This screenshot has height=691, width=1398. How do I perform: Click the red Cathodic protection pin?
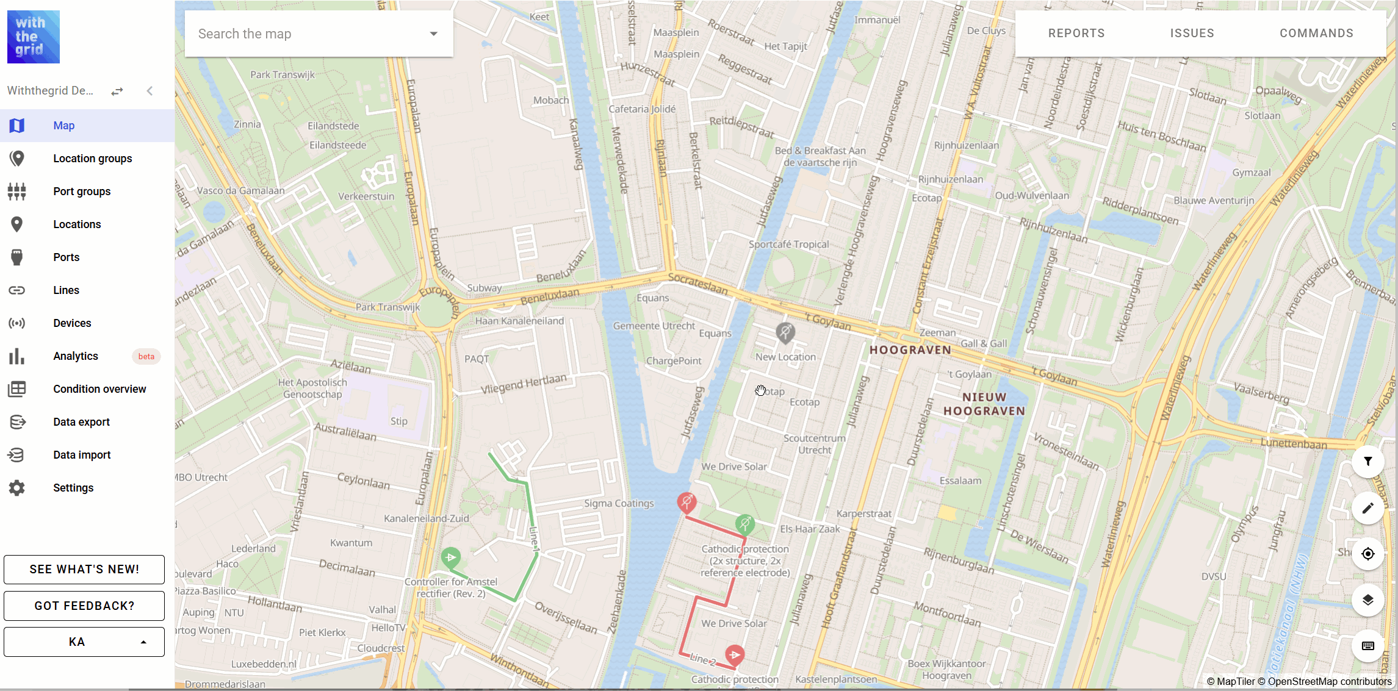pos(735,655)
